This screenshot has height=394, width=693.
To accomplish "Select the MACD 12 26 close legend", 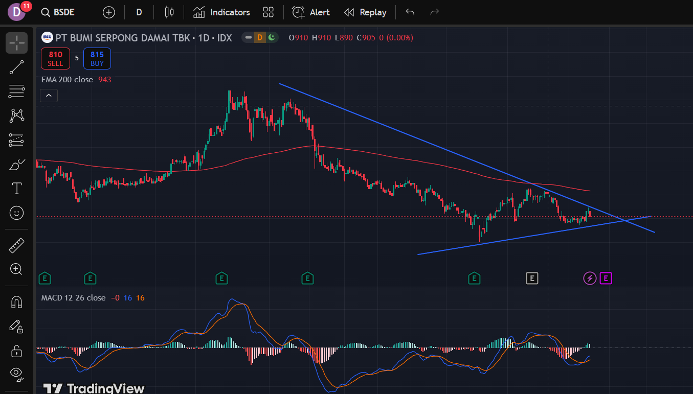I will click(x=73, y=298).
